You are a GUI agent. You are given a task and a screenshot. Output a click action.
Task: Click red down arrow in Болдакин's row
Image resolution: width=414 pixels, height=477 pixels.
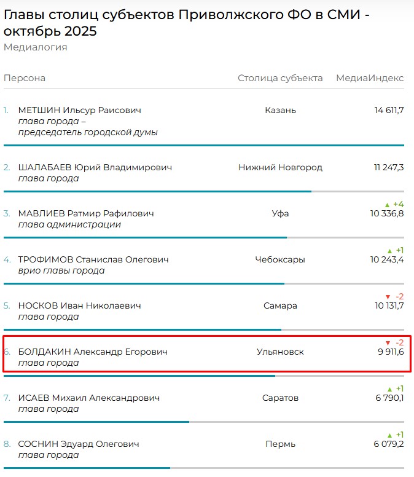click(x=387, y=343)
